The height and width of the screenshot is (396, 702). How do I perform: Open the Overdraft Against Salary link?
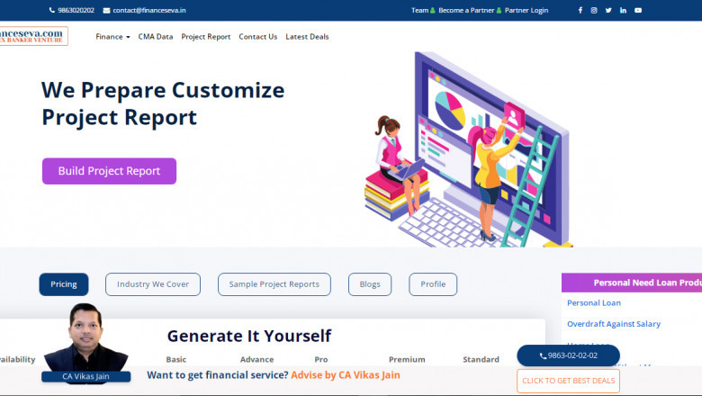(x=613, y=324)
